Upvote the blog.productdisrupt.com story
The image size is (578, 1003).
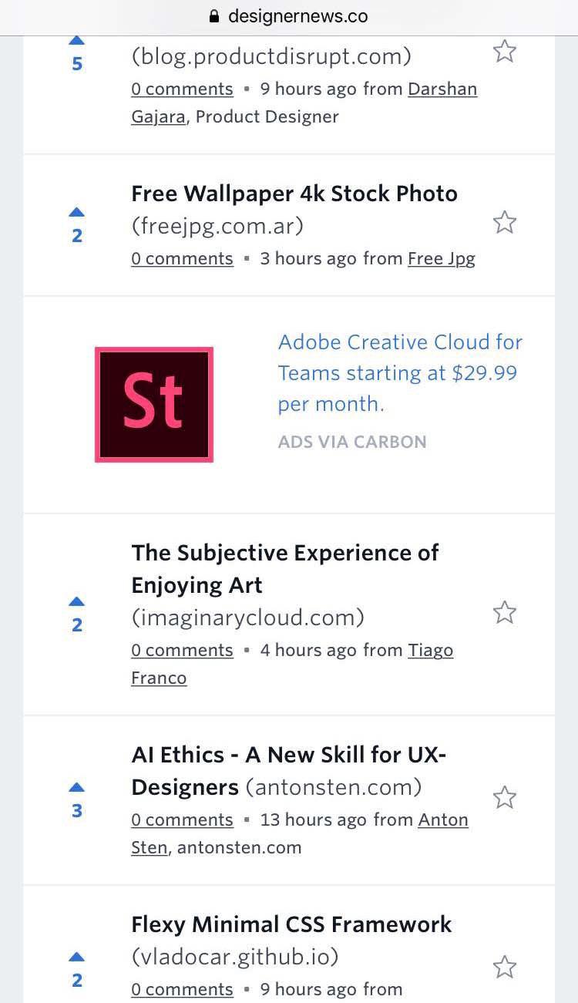[76, 39]
